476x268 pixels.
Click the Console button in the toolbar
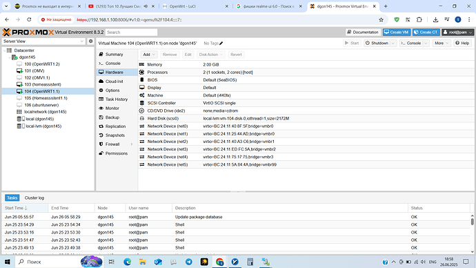tap(411, 43)
